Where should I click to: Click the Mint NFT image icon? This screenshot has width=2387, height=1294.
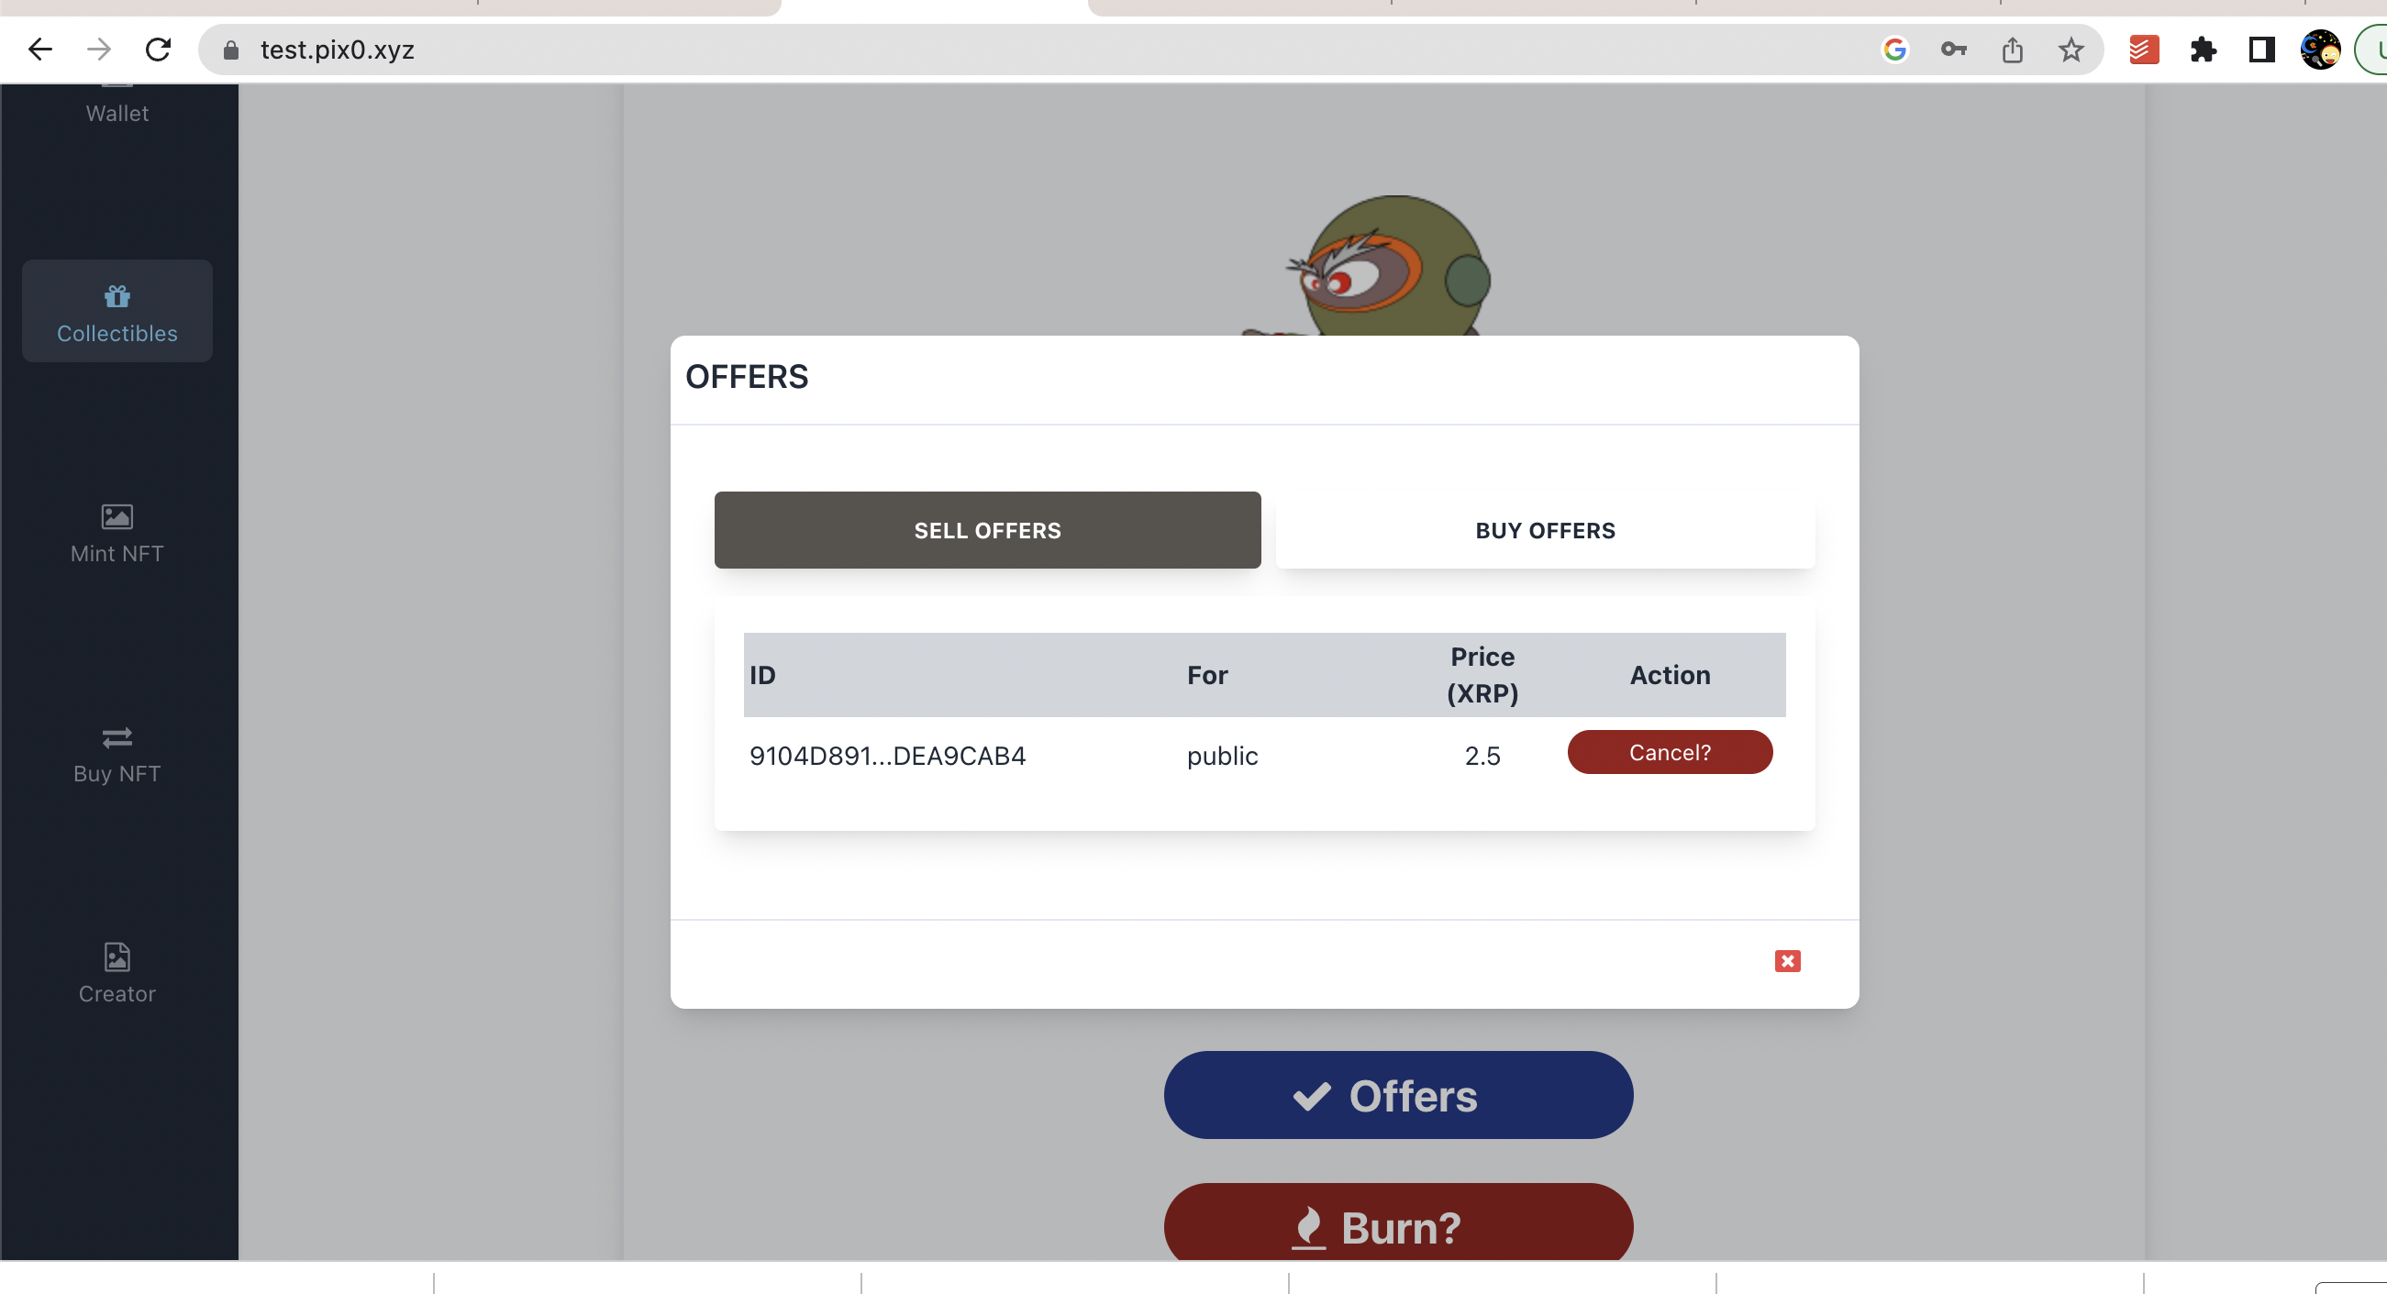pos(117,516)
